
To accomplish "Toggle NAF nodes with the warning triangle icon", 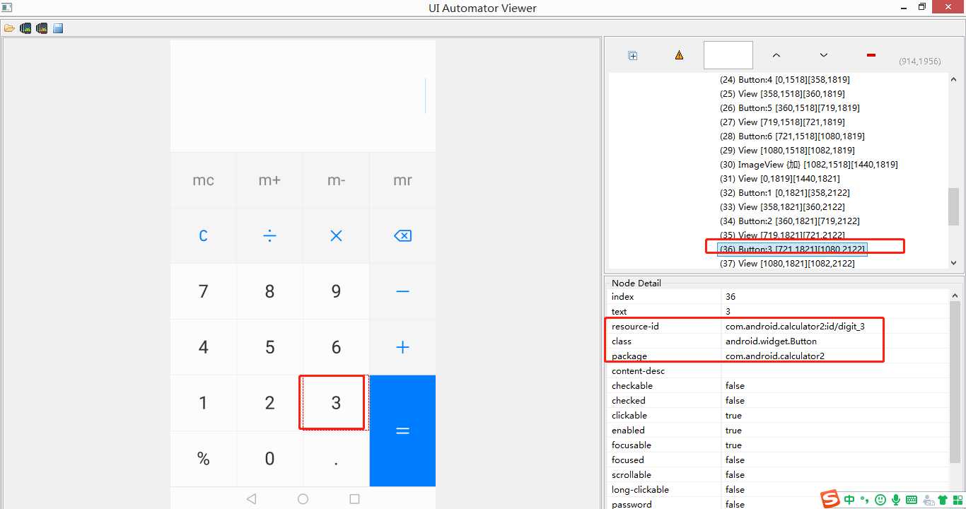I will click(x=679, y=55).
